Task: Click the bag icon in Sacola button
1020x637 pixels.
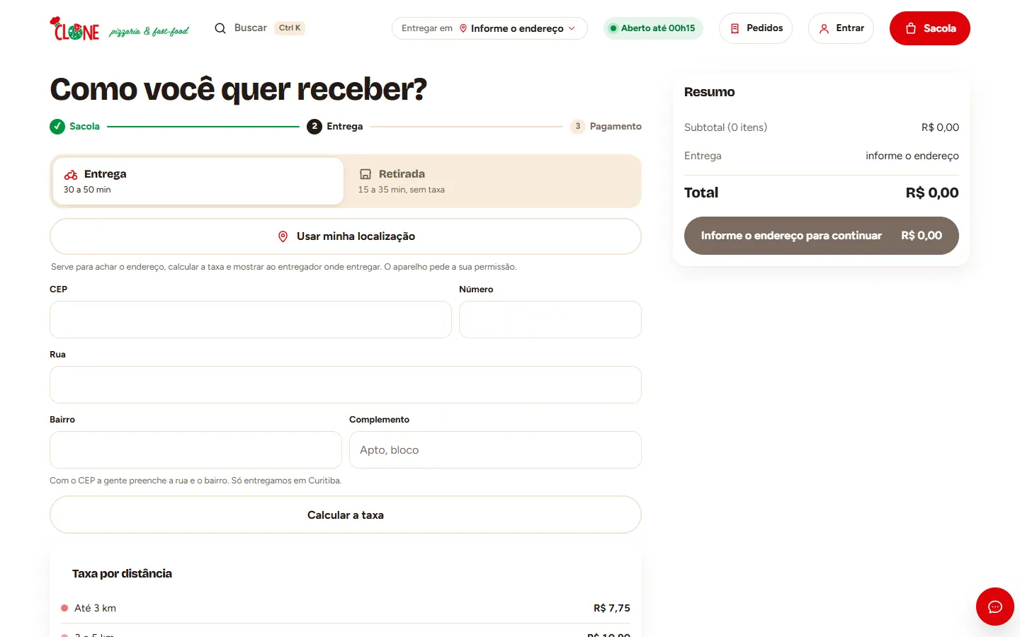Action: pos(911,28)
